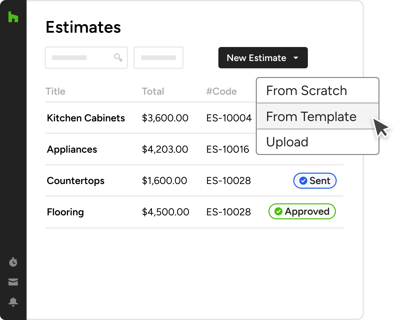Click the magnifier search icon

[x=118, y=58]
